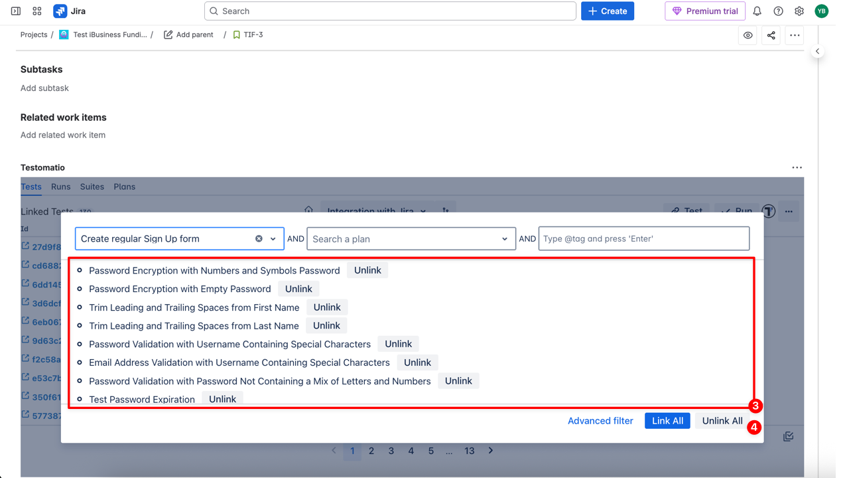
Task: Open Jira settings gear icon
Action: [799, 11]
